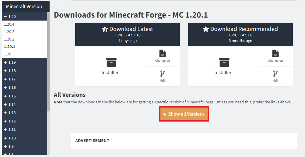Click the Mdk fork icon under Download Recommended
The image size is (305, 157).
coord(275,74)
